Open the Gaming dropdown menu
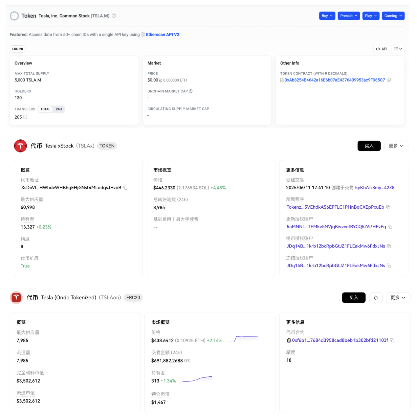The height and width of the screenshot is (416, 417). tap(393, 16)
